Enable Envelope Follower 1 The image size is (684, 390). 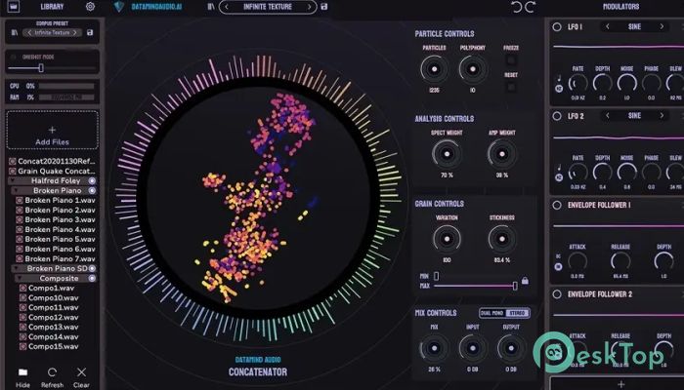pos(557,206)
